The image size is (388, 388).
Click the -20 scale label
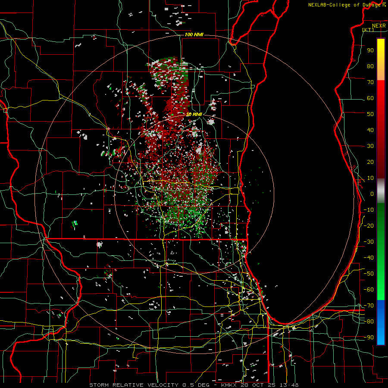click(x=369, y=225)
